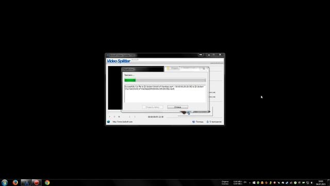The width and height of the screenshot is (330, 186).
Task: Open the taskbar clock and date
Action: coord(321,182)
